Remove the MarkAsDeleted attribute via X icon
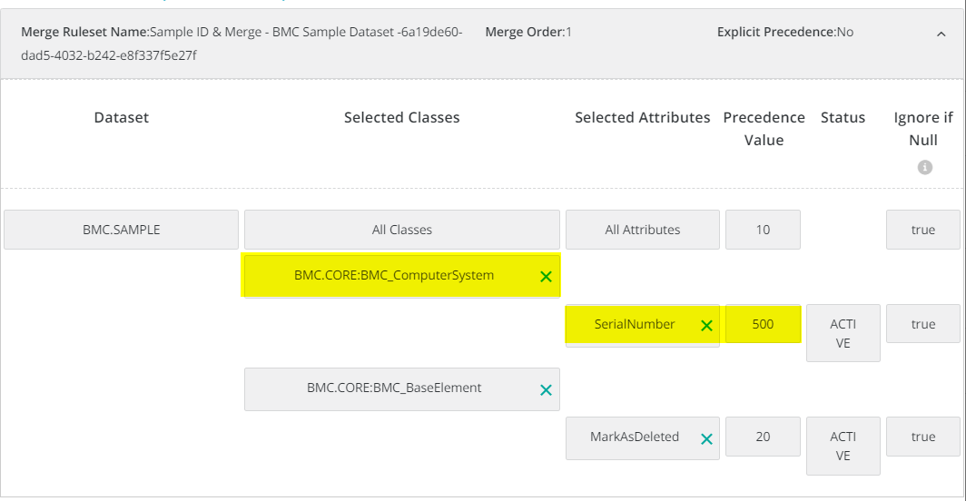The image size is (966, 501). [706, 438]
